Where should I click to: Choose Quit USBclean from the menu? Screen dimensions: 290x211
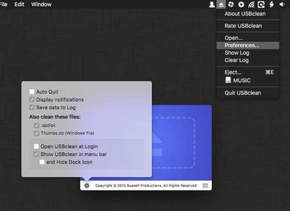[x=248, y=93]
